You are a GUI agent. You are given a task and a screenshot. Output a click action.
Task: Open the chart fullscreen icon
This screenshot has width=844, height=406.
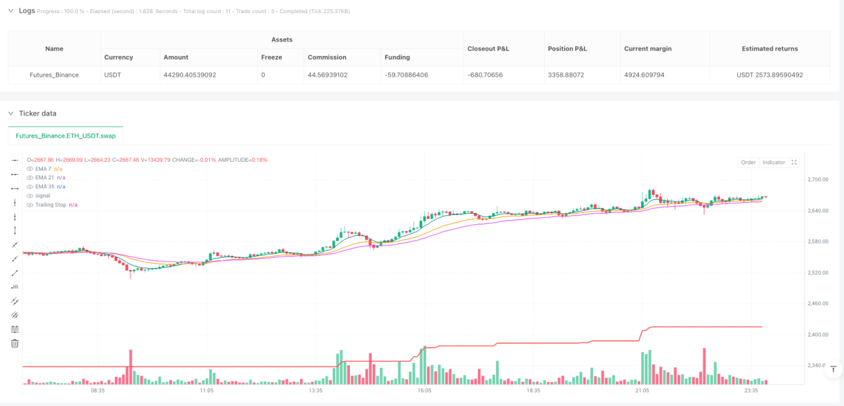point(794,162)
